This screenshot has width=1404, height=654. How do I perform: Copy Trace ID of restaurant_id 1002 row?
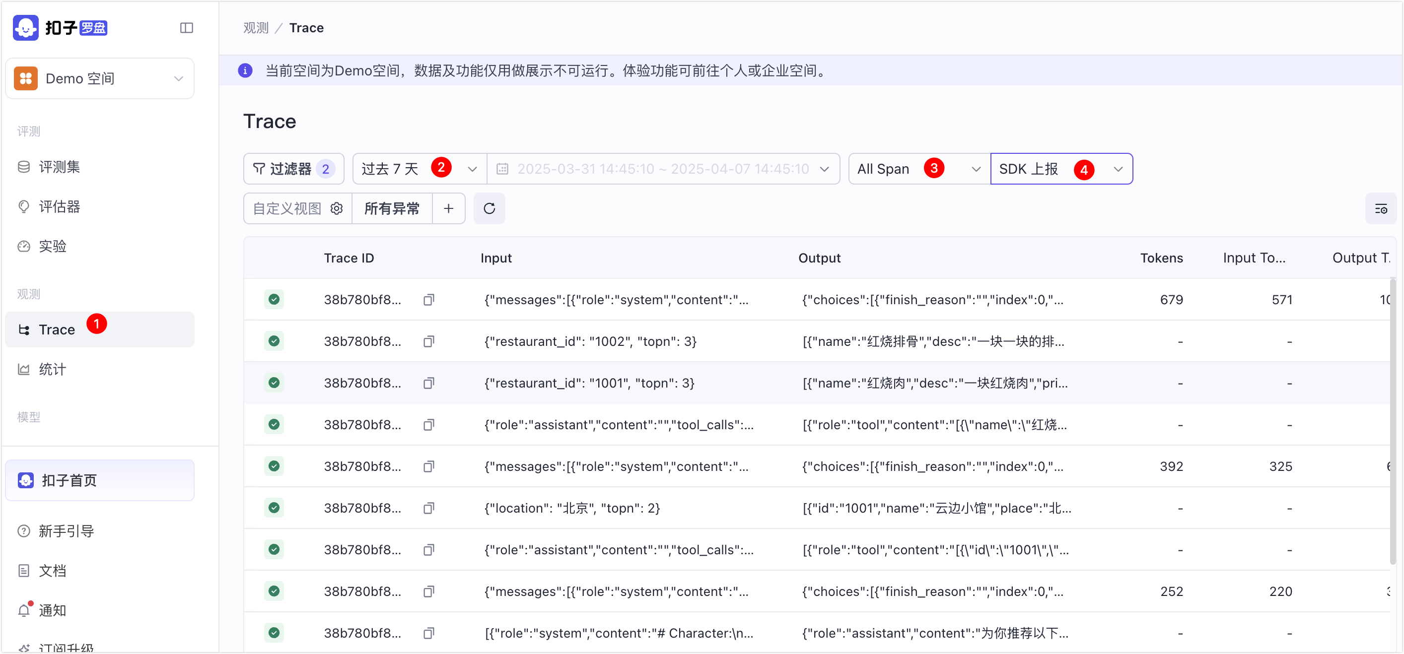point(429,341)
